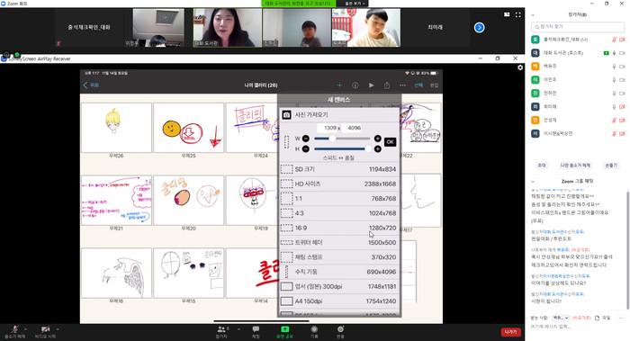Open Chat from Zoom toolbar

click(x=256, y=331)
